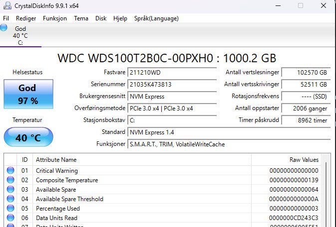The width and height of the screenshot is (336, 227).
Task: Click raw value 00000000000064
Action: (x=294, y=190)
